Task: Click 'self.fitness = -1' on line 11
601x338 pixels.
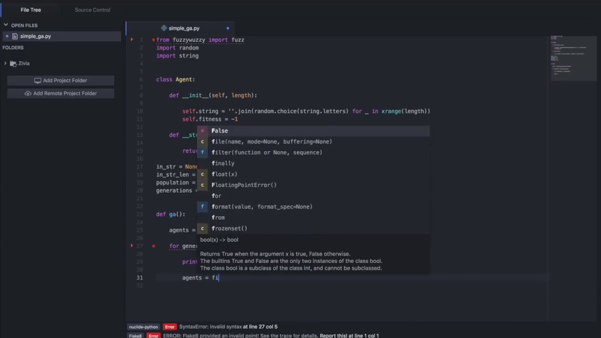Action: (x=210, y=119)
